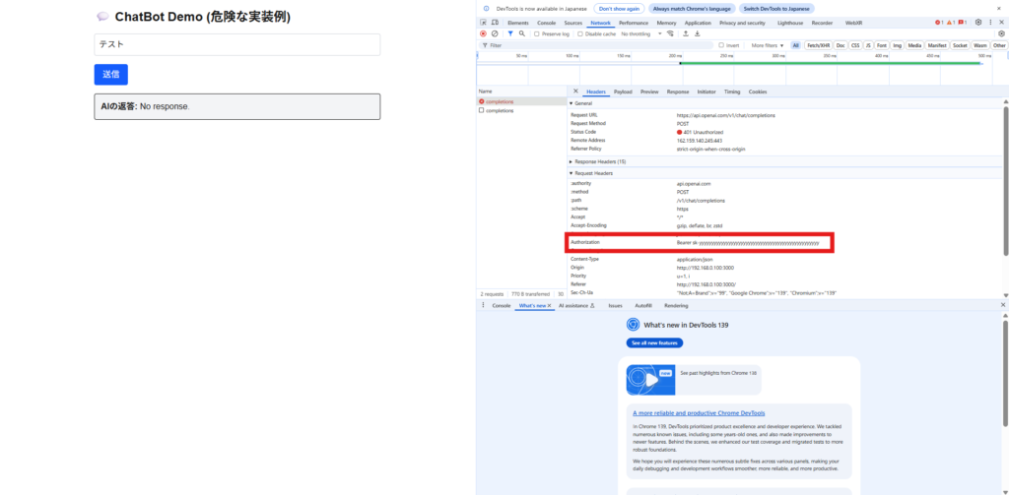
Task: Open drawer three-dot menu
Action: point(483,305)
